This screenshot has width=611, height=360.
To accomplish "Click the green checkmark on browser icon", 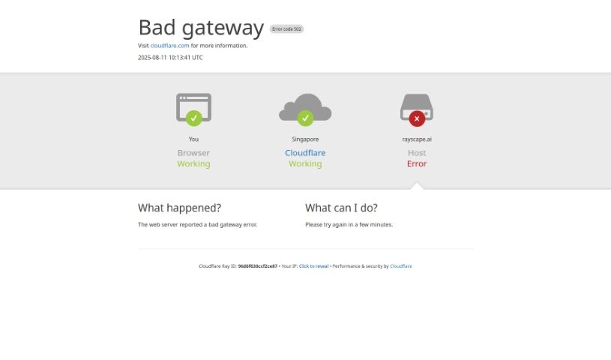I will coord(193,118).
